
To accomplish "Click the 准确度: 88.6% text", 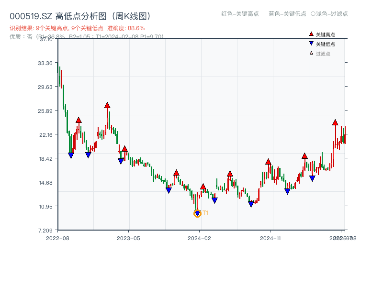I will [x=126, y=28].
